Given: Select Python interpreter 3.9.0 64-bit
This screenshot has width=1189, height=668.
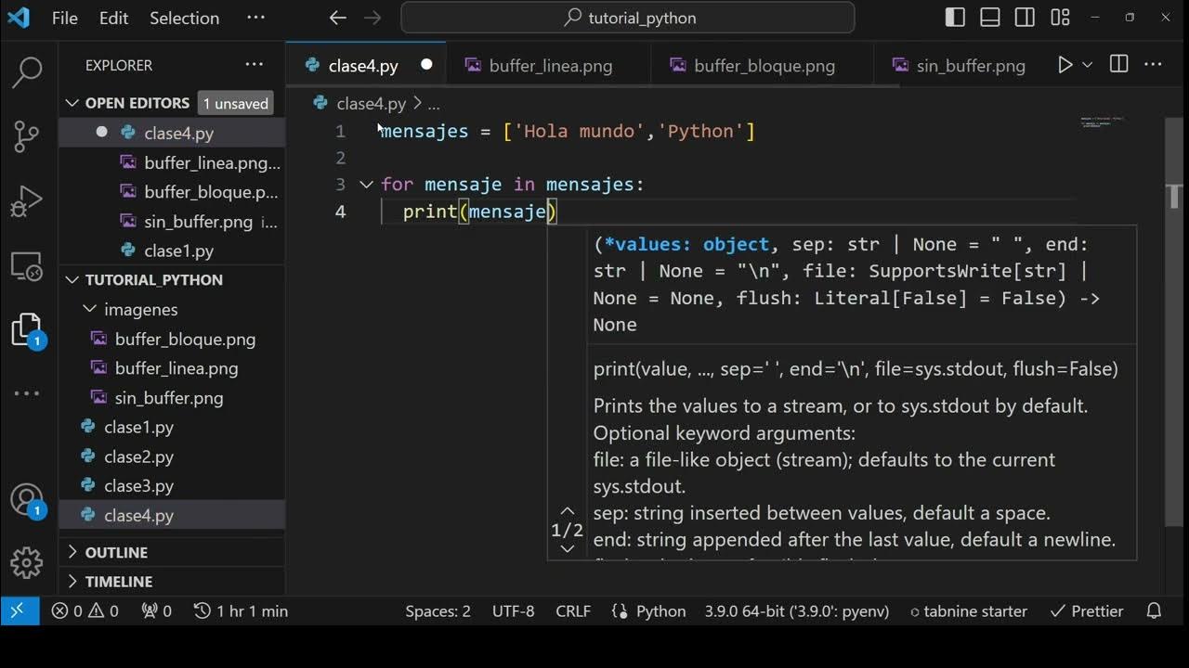Looking at the screenshot, I should (797, 611).
